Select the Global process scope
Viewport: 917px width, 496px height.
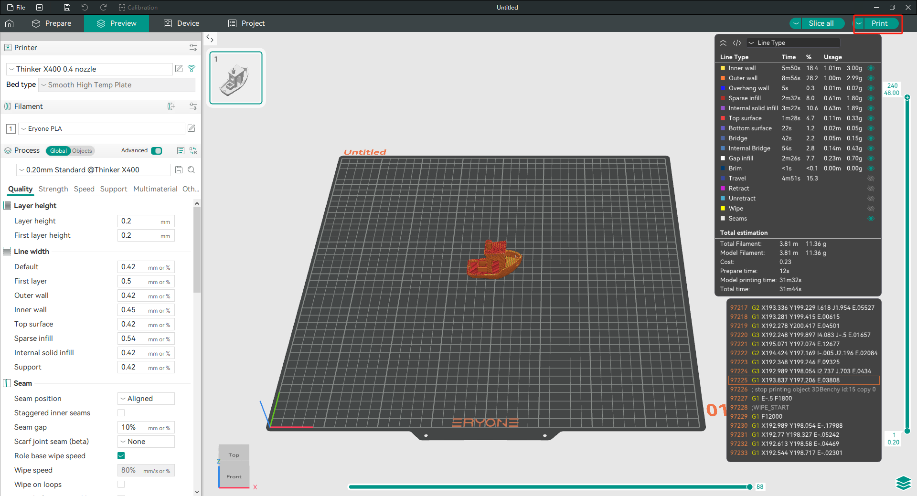(58, 151)
